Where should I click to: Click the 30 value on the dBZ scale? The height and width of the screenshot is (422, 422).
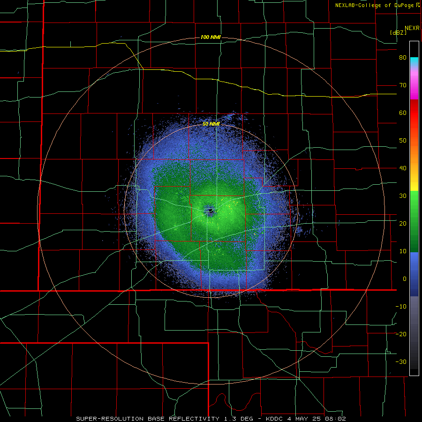tap(403, 196)
